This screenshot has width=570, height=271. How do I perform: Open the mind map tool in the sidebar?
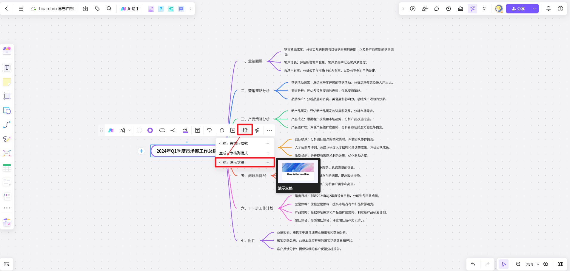click(x=7, y=153)
